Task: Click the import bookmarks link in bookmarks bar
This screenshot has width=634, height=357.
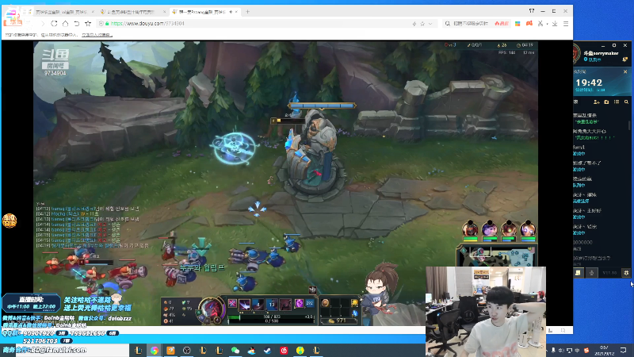Action: tap(97, 35)
